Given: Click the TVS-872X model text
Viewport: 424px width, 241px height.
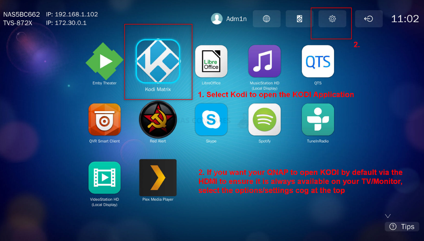Looking at the screenshot, I should click(18, 23).
